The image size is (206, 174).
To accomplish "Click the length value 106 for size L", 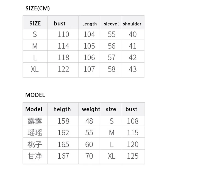I will 89,58.
